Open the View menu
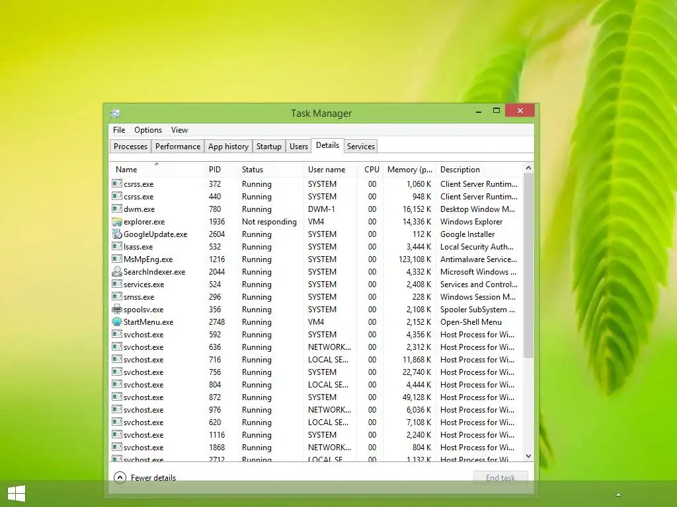677x507 pixels. (179, 130)
